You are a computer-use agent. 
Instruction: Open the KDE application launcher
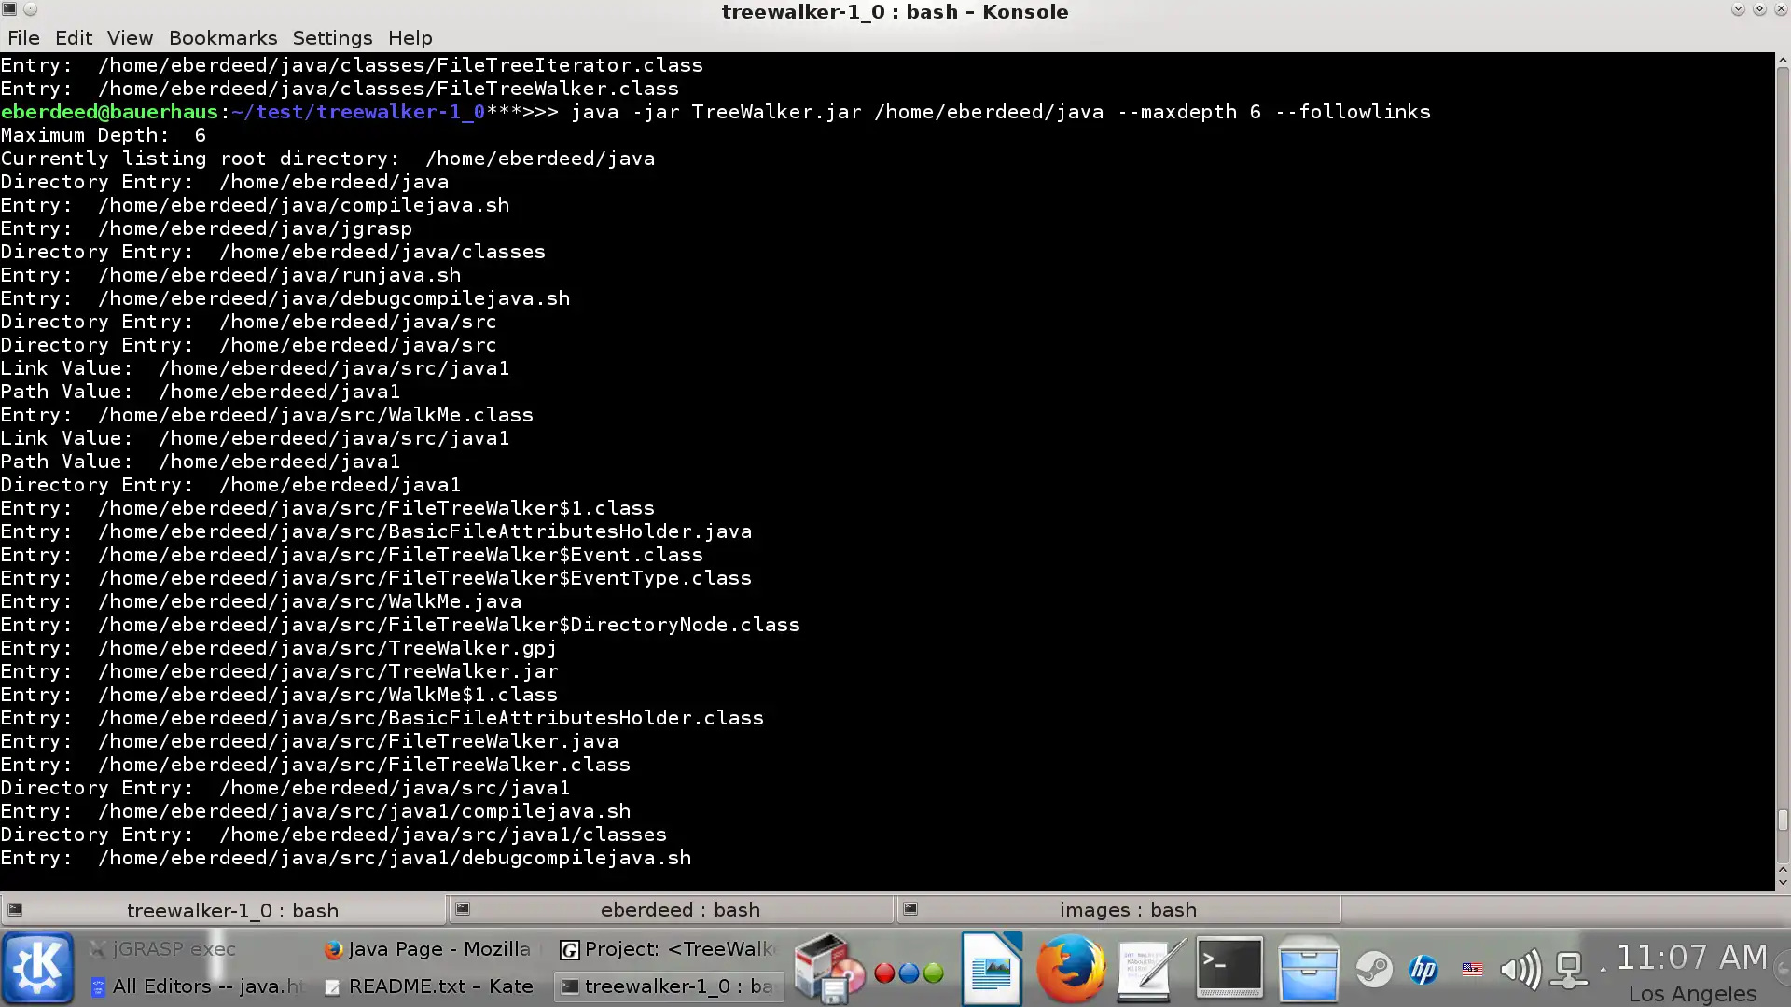(37, 968)
